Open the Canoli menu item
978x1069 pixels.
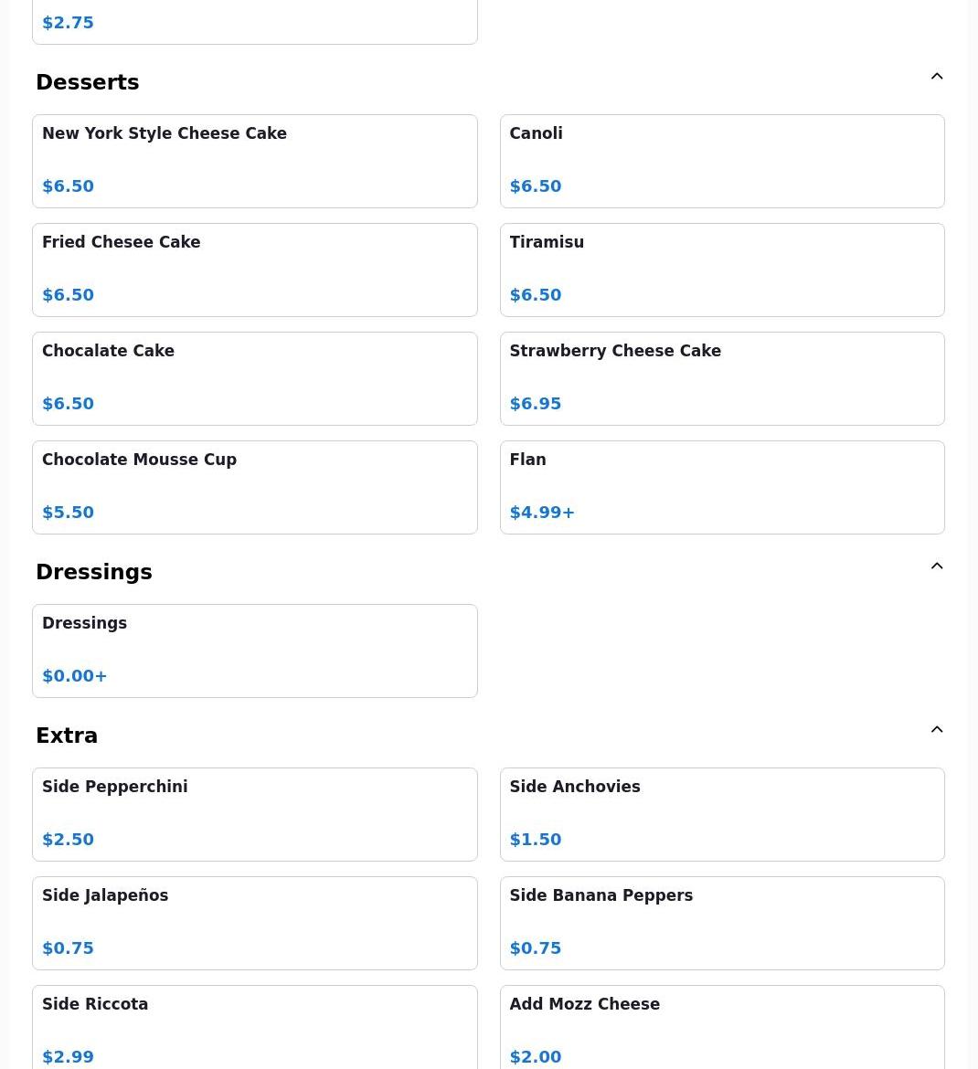click(722, 161)
